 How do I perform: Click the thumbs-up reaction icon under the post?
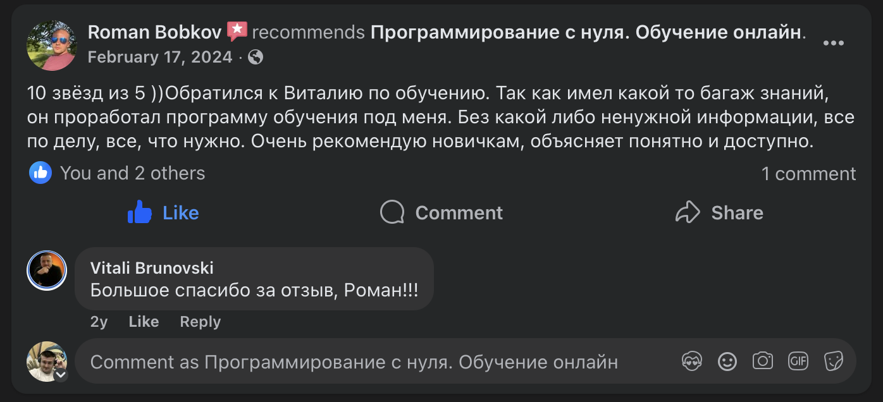pyautogui.click(x=39, y=173)
